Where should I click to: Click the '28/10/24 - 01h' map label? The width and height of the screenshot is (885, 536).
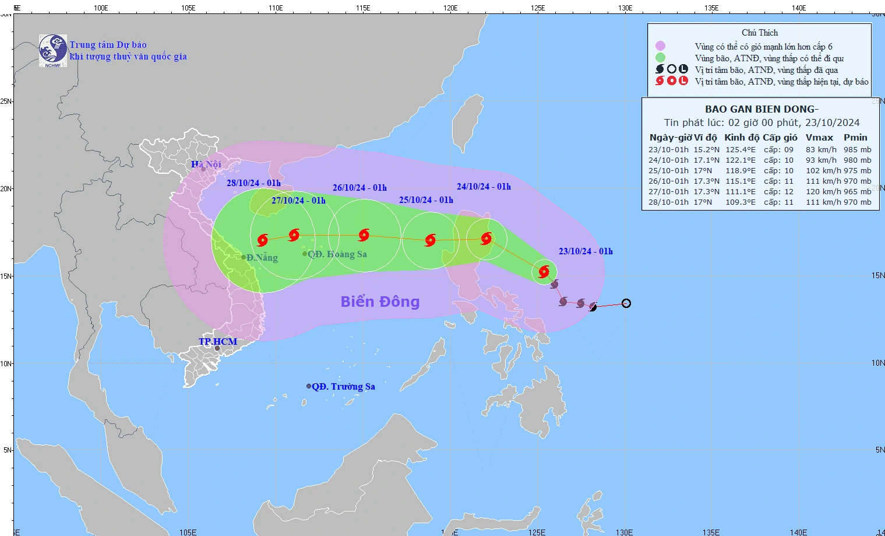[253, 183]
